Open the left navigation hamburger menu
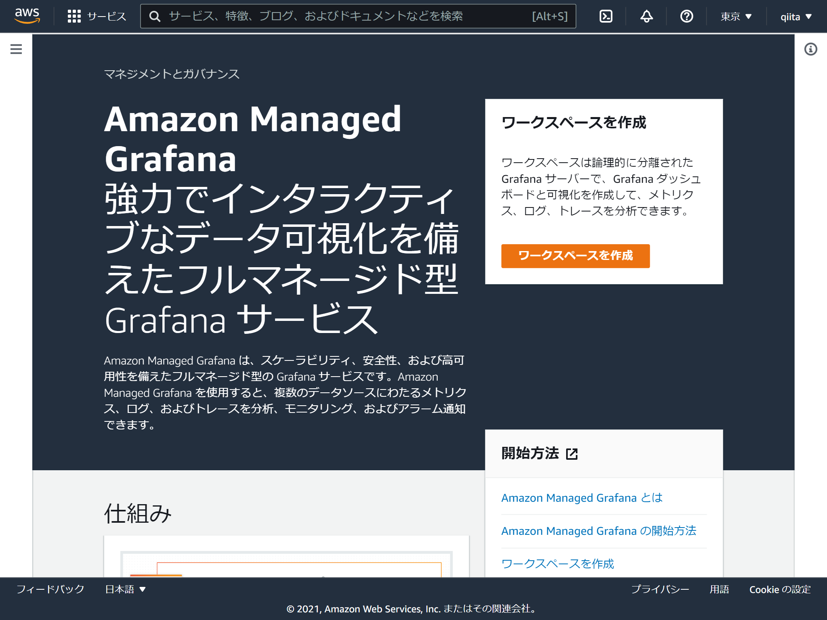The height and width of the screenshot is (620, 827). tap(16, 48)
